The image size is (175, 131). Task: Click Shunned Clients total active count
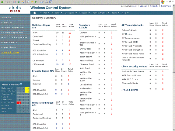163,83
